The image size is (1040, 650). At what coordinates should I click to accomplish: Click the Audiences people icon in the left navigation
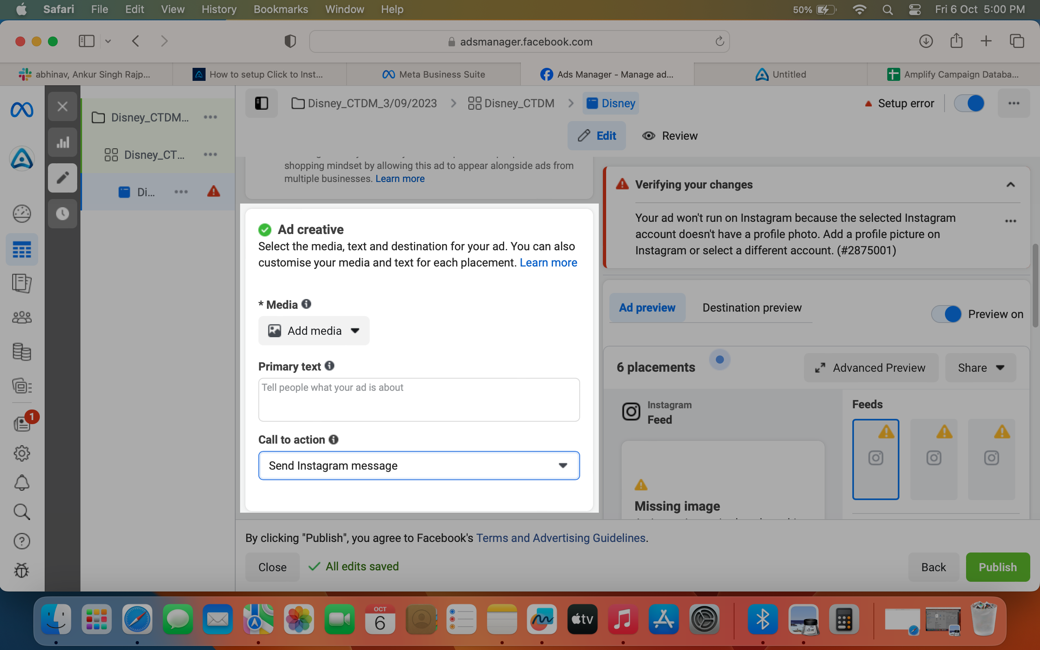tap(22, 318)
